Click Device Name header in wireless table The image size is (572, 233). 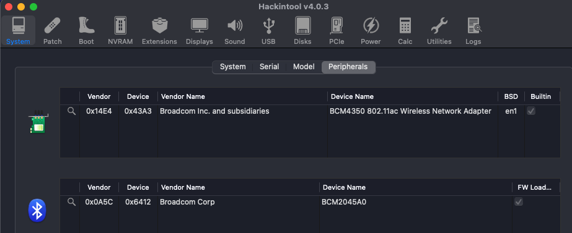pyautogui.click(x=413, y=96)
